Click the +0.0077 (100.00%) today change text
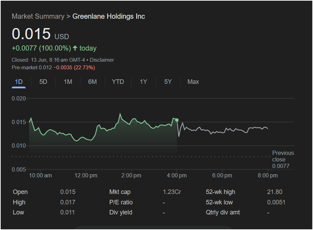This screenshot has height=230, width=313. 54,48
